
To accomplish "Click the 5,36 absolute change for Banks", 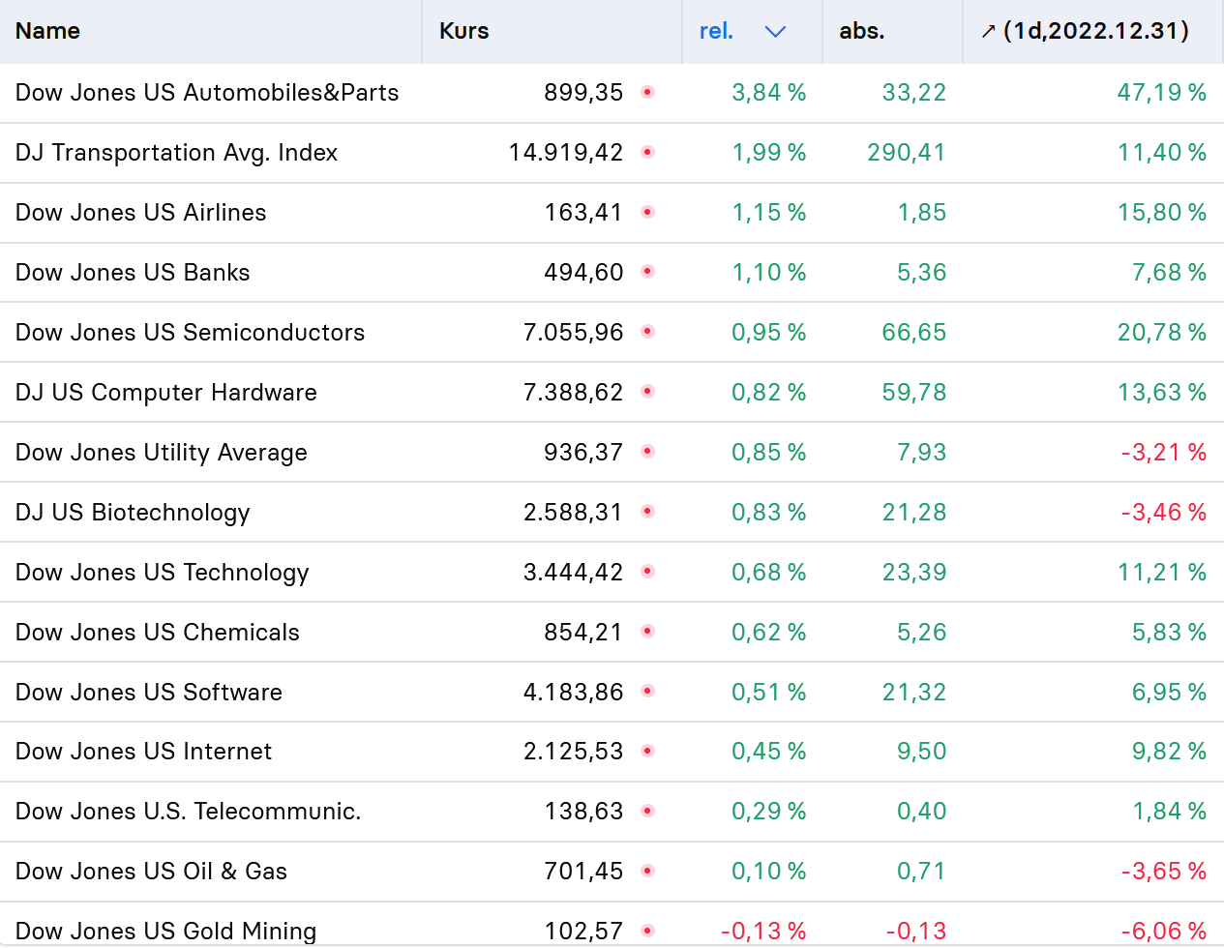I will [x=922, y=272].
